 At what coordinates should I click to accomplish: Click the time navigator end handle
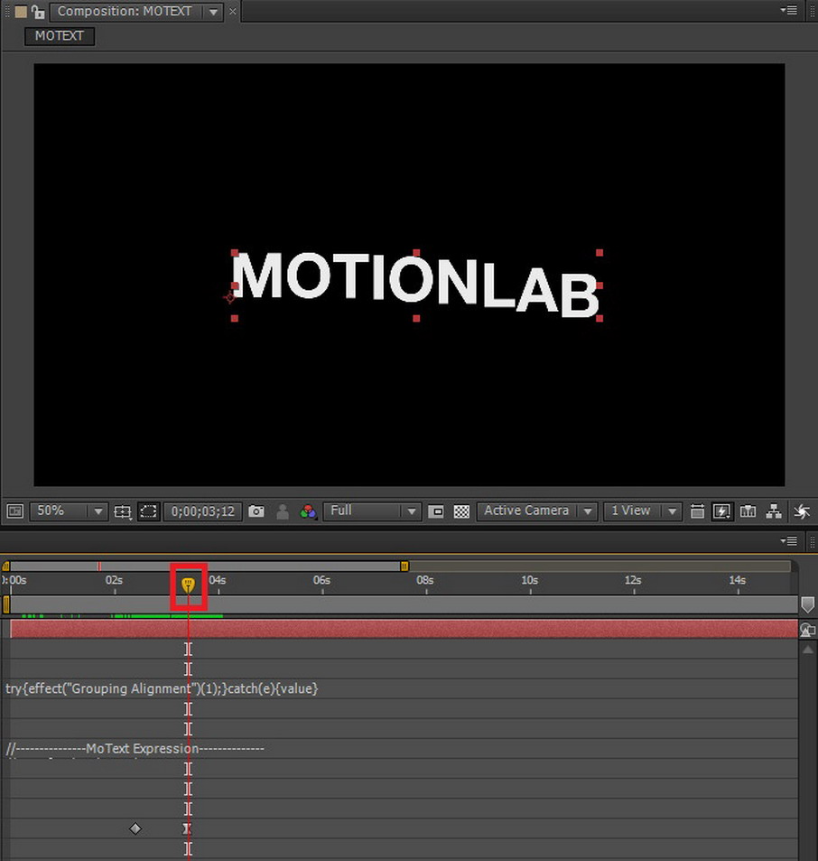click(x=404, y=566)
